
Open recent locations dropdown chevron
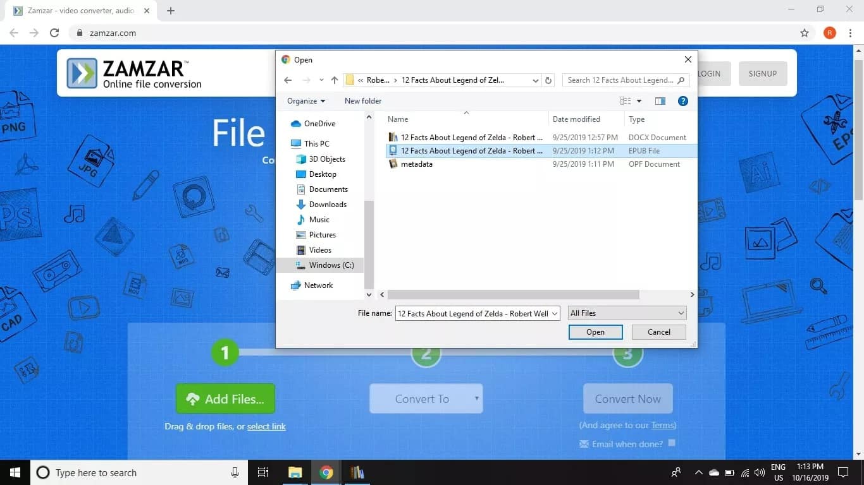pos(321,80)
